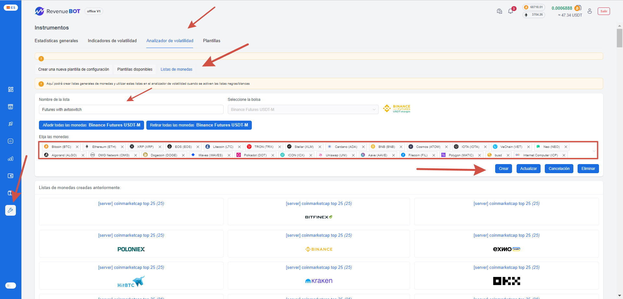The image size is (623, 299).
Task: Open the user profile icon
Action: point(590,11)
